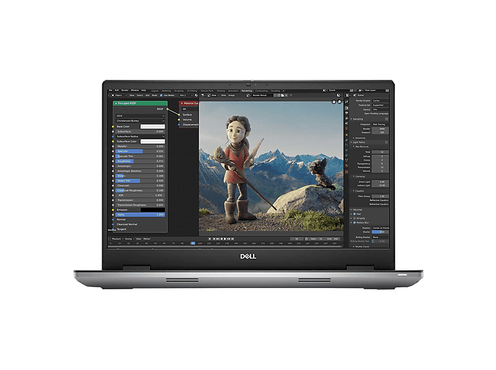Open the Node menu in shader editor
Image resolution: width=496 pixels, height=370 pixels.
click(x=155, y=95)
